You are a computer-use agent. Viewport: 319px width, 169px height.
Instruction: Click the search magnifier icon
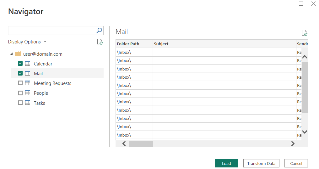99,31
